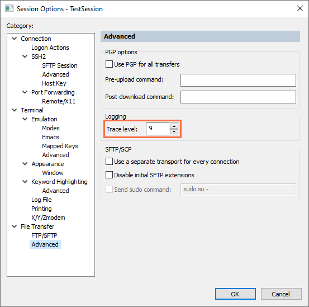
Task: Select Connection category label
Action: coord(36,39)
